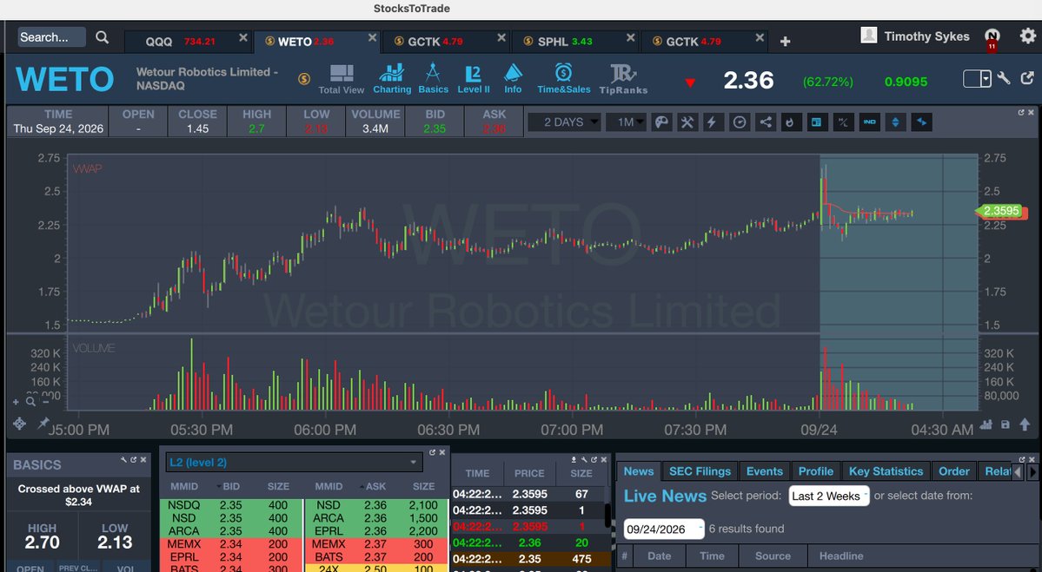The width and height of the screenshot is (1042, 572).
Task: Open the 09/24/2026 date picker
Action: tap(663, 529)
